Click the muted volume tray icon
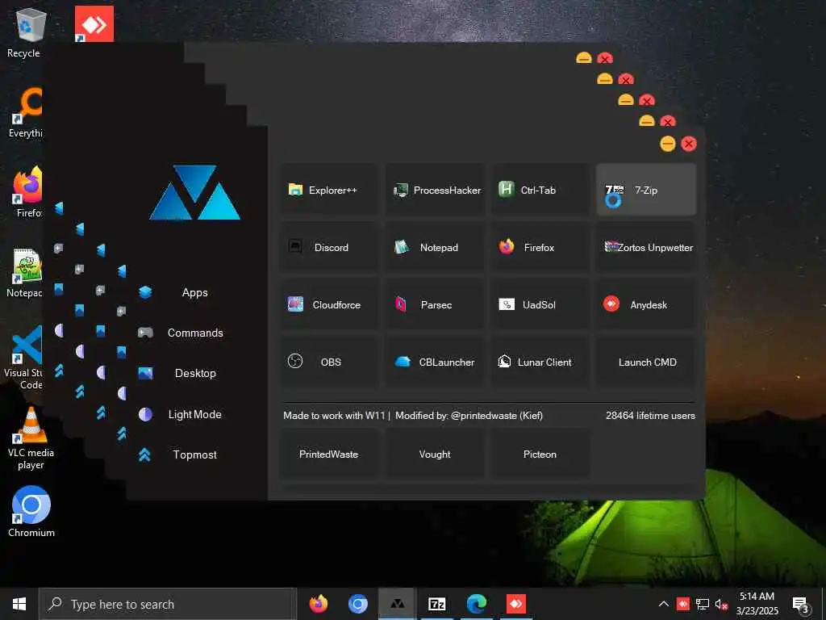826x620 pixels. coord(721,604)
